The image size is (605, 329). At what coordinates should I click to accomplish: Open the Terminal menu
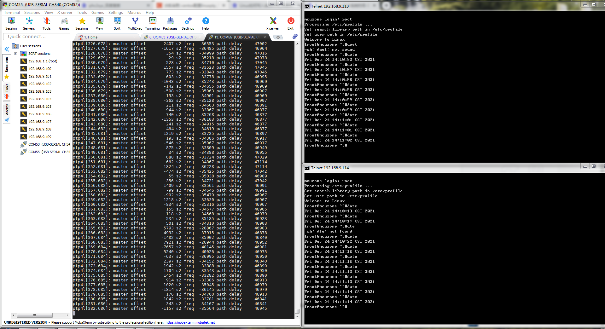coord(12,12)
